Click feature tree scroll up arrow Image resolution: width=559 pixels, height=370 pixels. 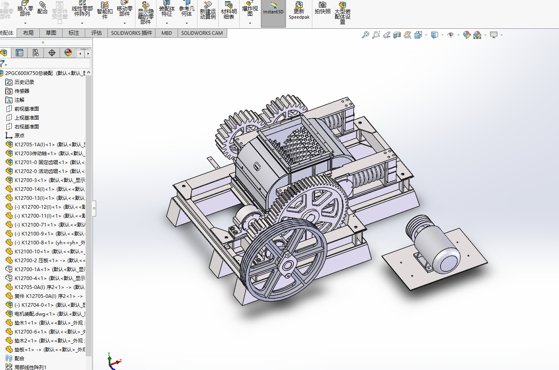point(88,73)
